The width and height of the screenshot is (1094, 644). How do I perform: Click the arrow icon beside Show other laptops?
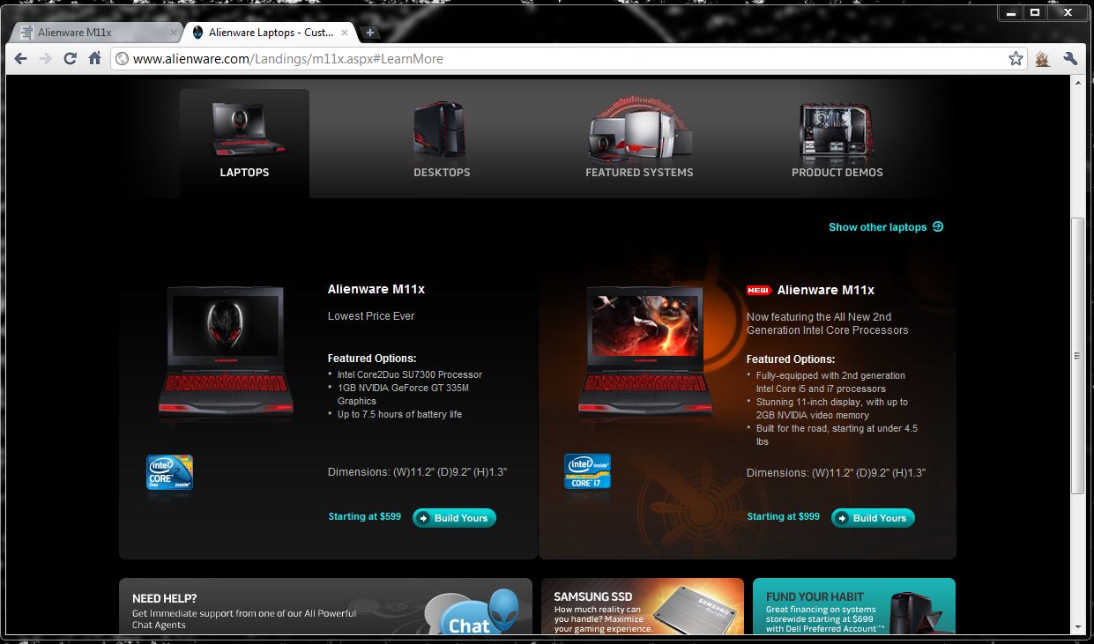pos(938,226)
